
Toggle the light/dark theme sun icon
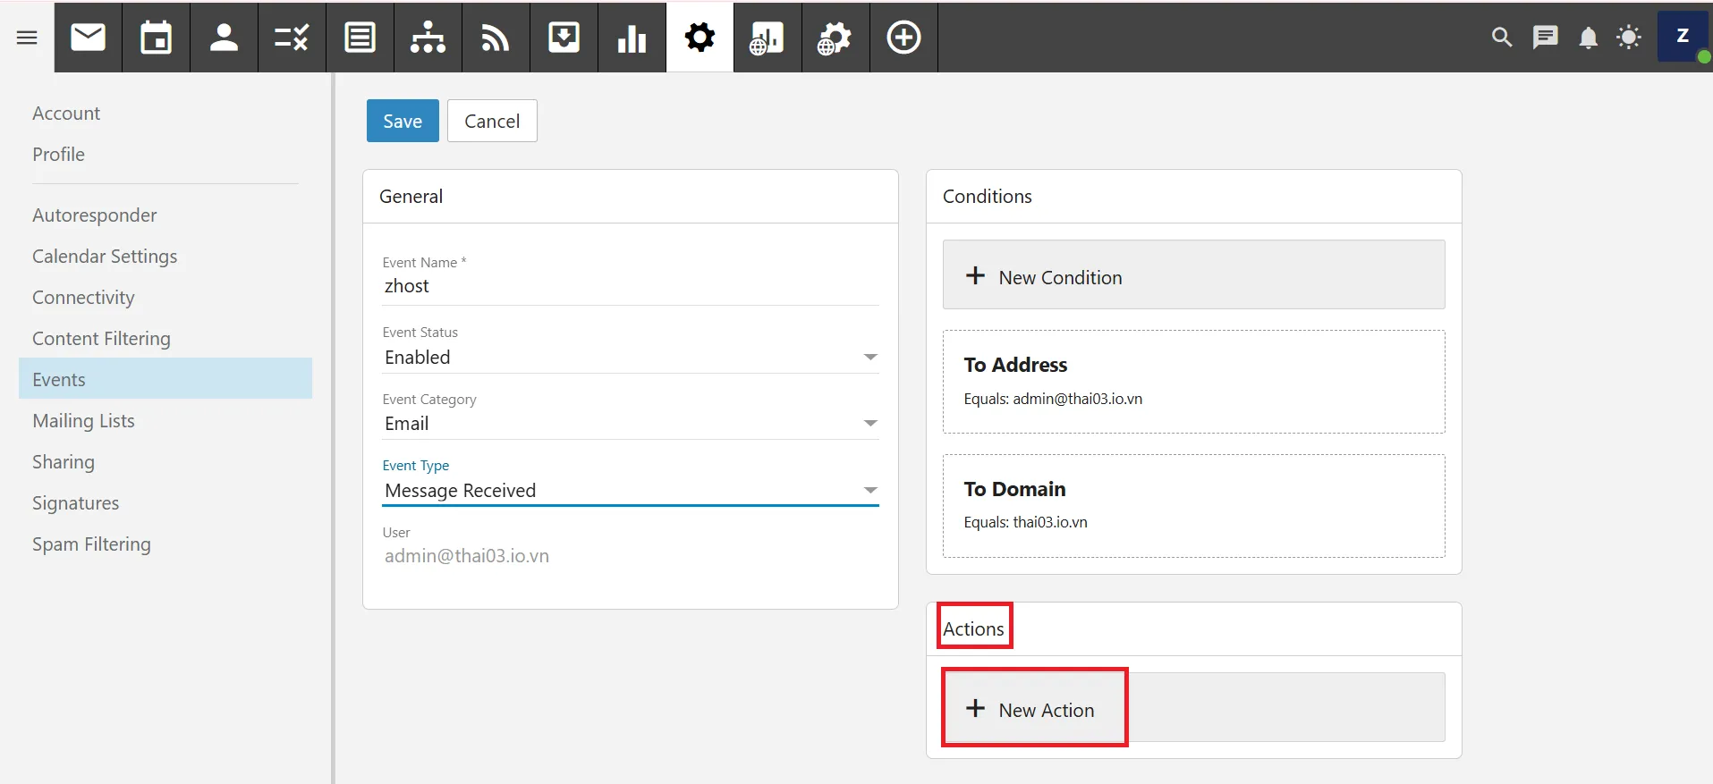click(x=1629, y=38)
